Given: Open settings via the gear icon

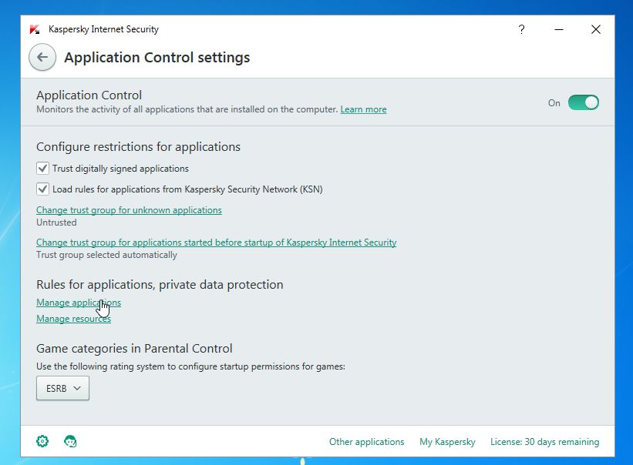Looking at the screenshot, I should pyautogui.click(x=42, y=441).
